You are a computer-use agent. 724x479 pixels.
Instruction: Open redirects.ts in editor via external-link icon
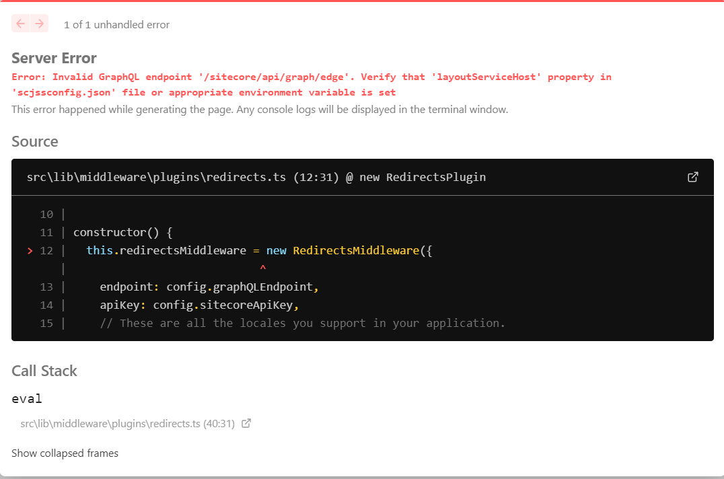(692, 177)
